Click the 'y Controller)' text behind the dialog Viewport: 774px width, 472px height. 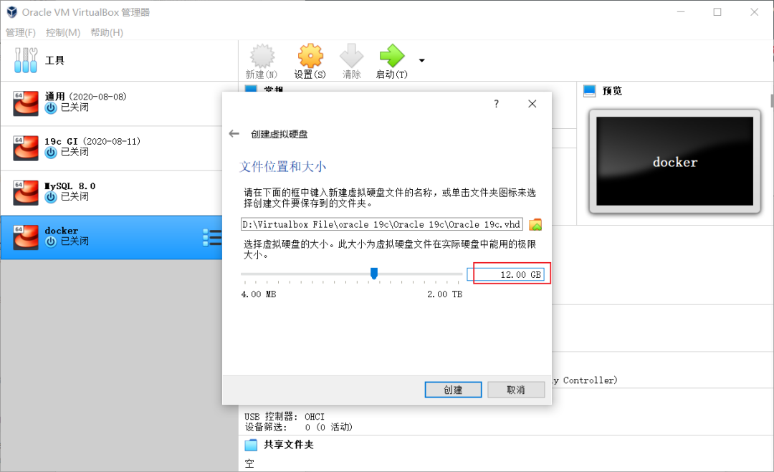(585, 380)
